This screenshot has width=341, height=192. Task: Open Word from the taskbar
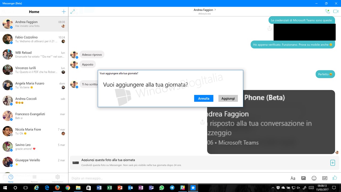point(99,188)
